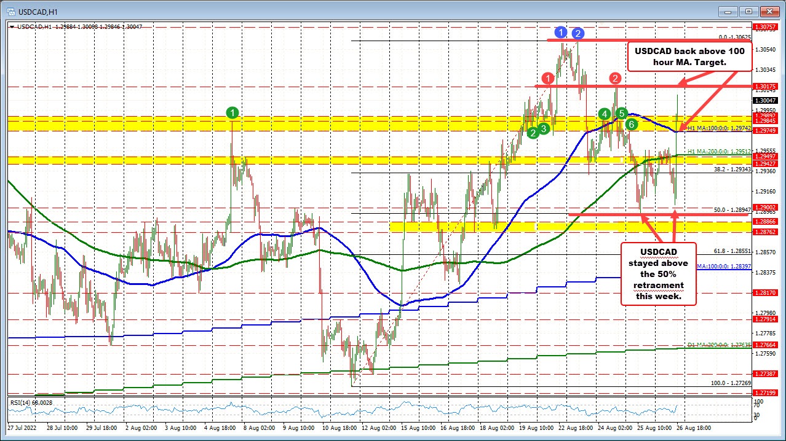
Task: Click red marker 2 near the 24 August candles
Action: point(614,79)
